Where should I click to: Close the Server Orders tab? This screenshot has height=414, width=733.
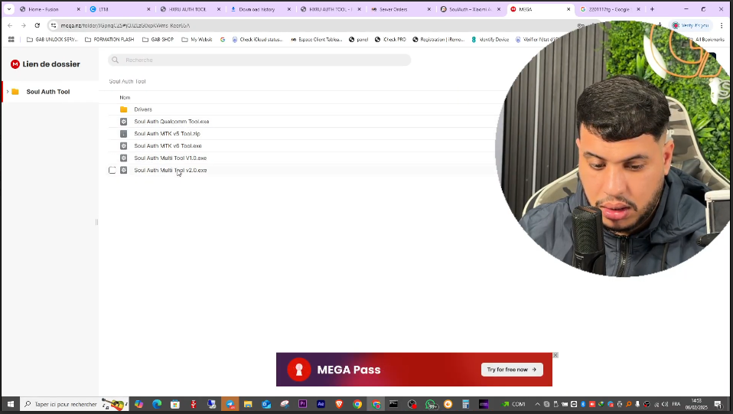428,9
